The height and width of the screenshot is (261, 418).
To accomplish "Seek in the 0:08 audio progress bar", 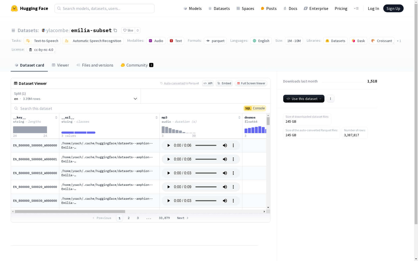I will pos(206,159).
